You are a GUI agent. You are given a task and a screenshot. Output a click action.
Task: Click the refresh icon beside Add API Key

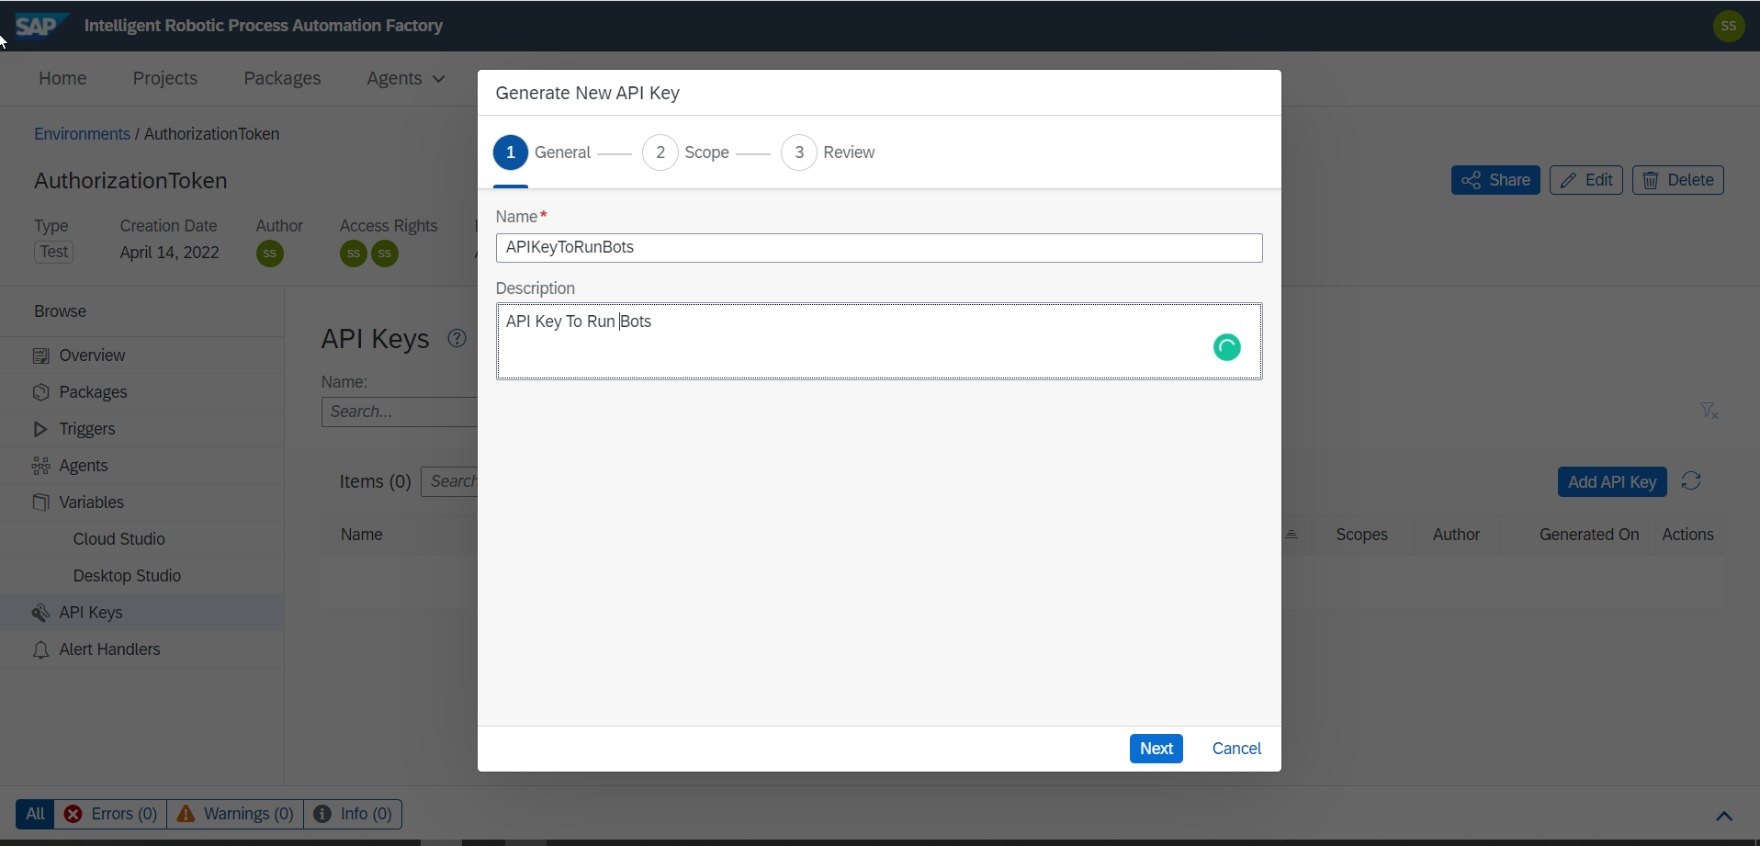1691,480
